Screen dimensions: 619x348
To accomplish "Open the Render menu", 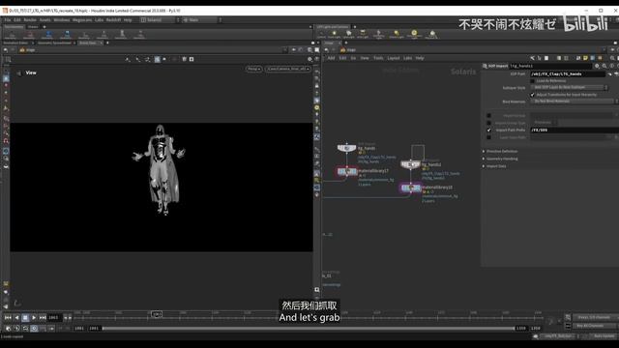I will (x=30, y=19).
